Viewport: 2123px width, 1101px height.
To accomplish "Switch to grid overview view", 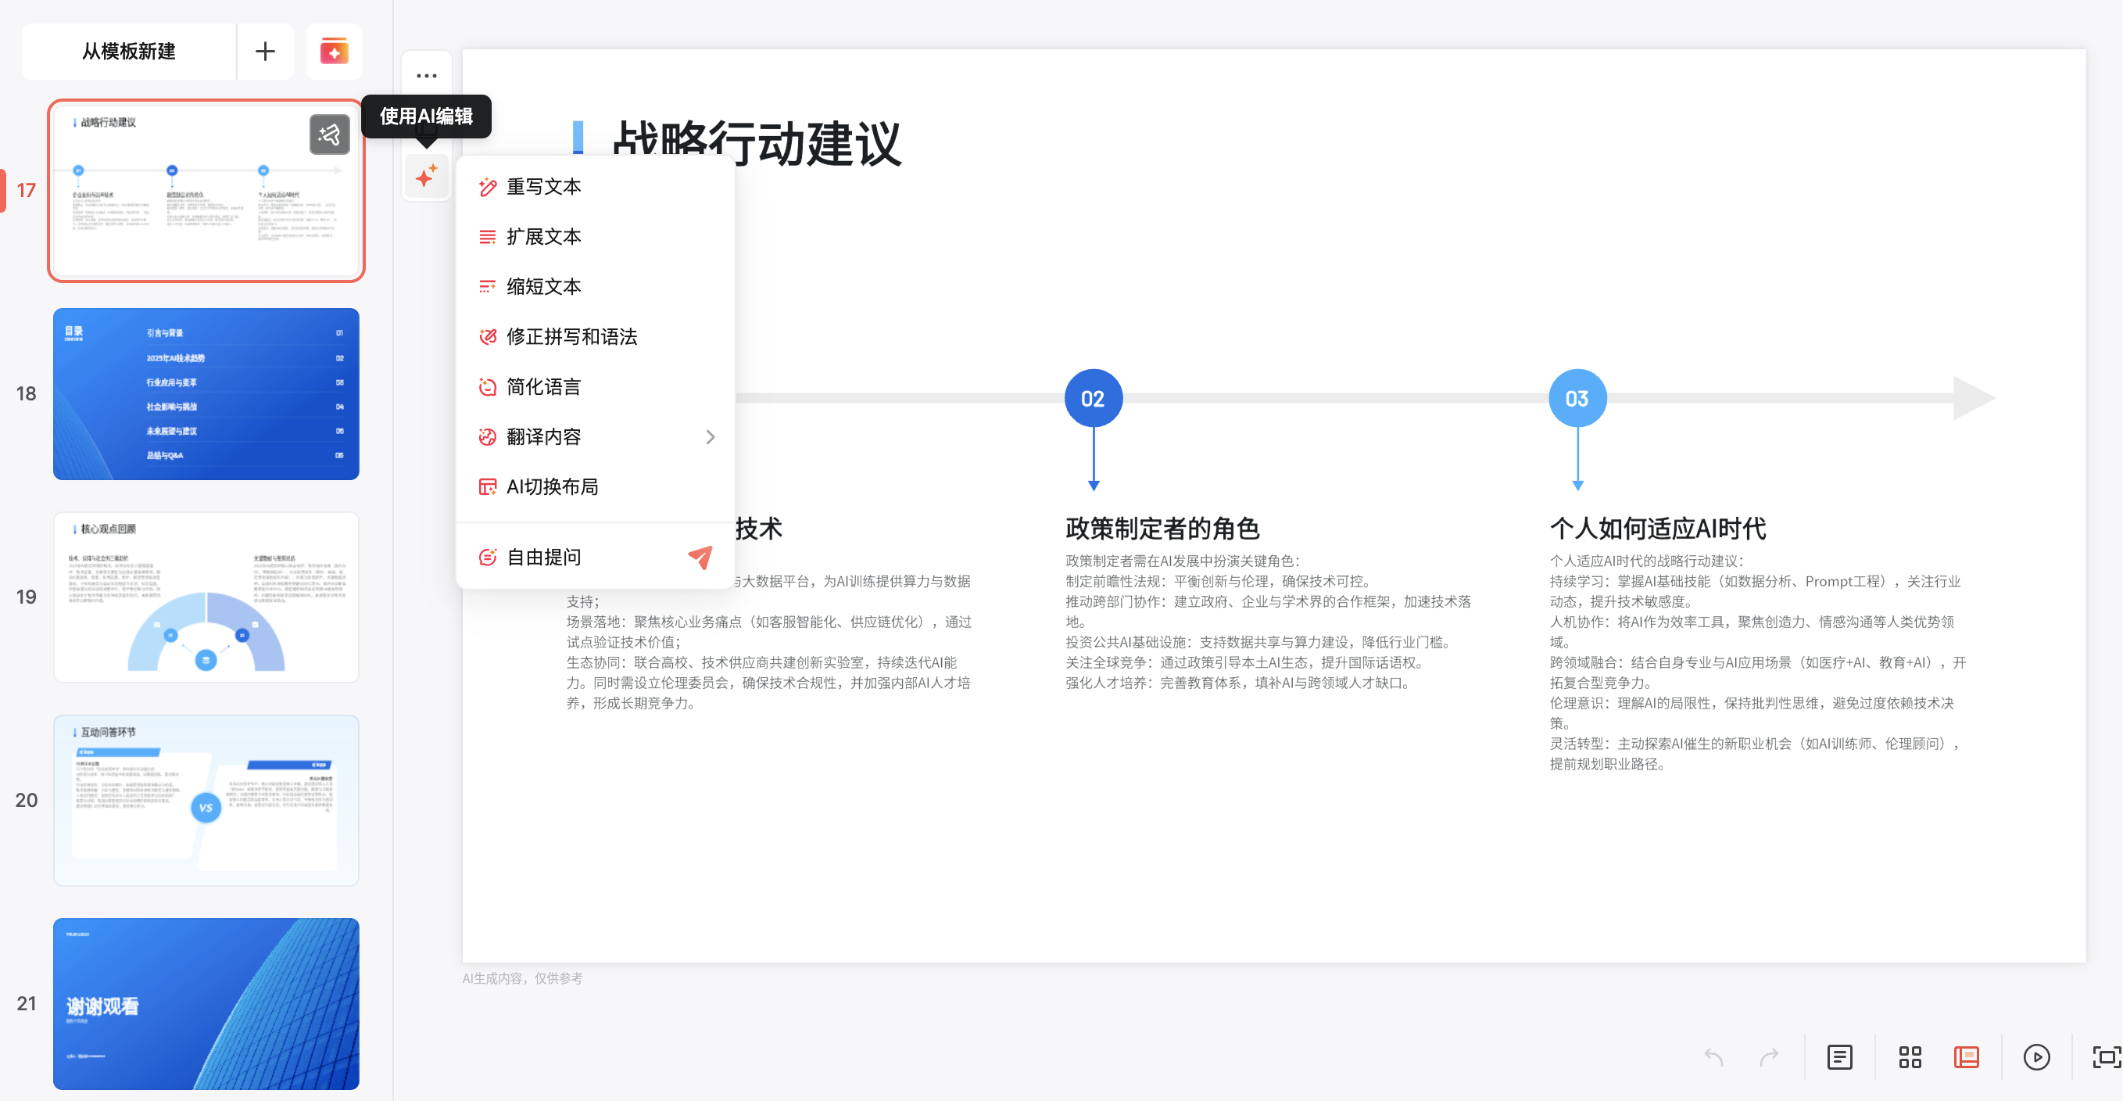I will point(1910,1056).
